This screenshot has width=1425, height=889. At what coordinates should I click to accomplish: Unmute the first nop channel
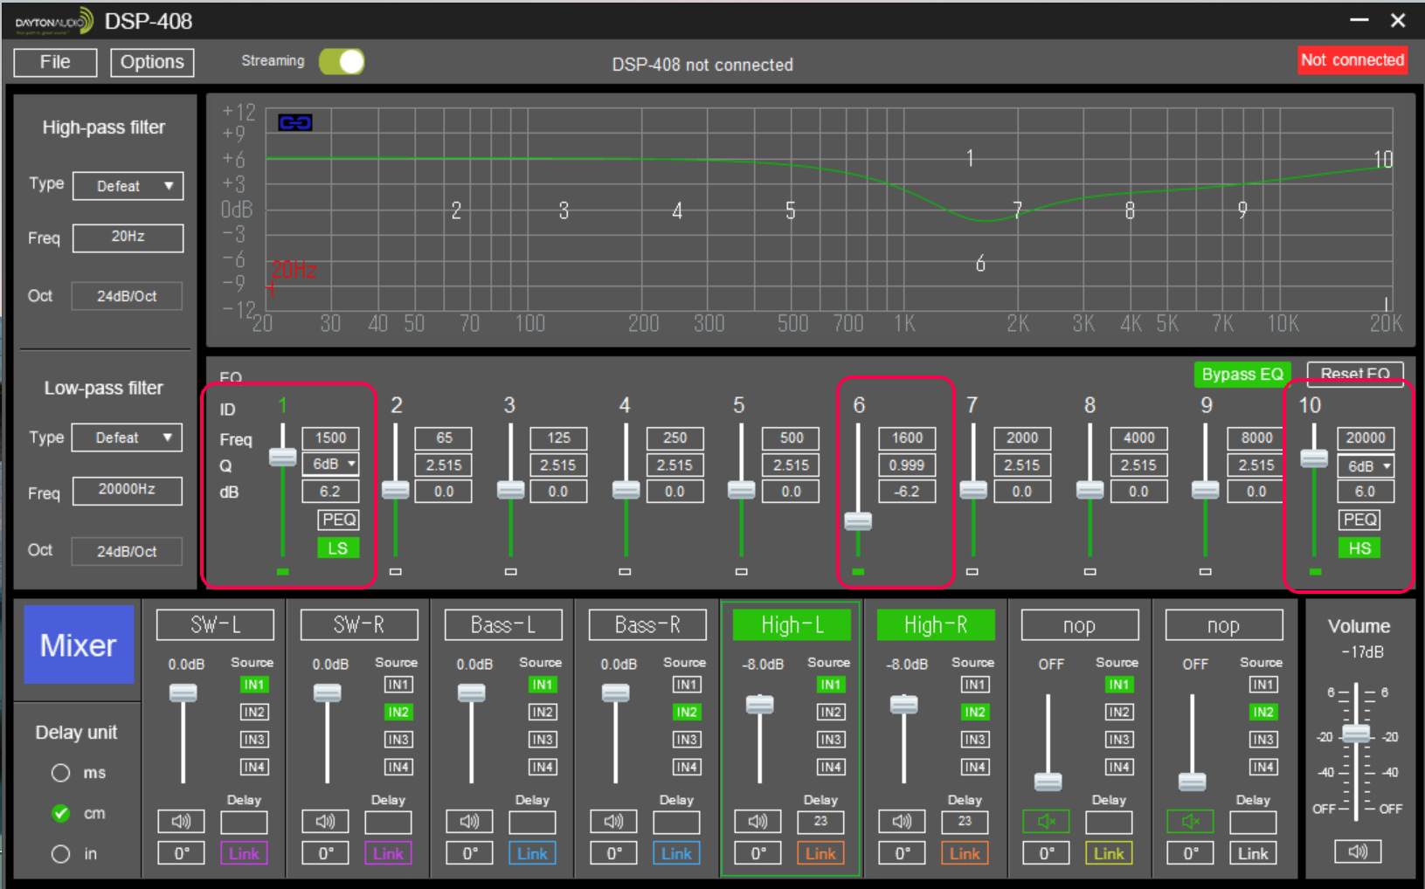point(1046,822)
